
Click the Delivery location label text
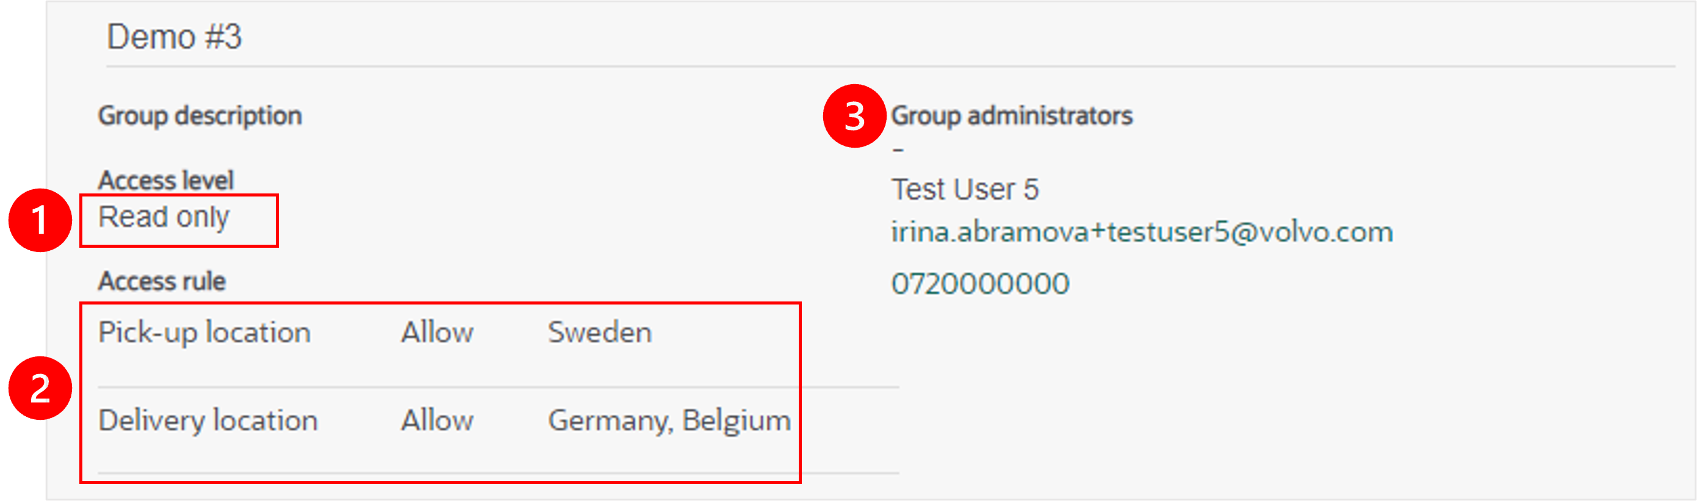click(x=207, y=421)
